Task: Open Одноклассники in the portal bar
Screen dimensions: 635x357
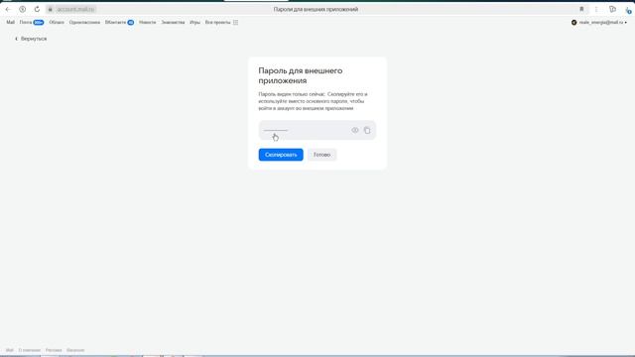Action: coord(84,22)
